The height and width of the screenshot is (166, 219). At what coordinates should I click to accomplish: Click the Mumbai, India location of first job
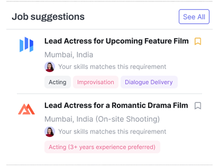coord(69,55)
